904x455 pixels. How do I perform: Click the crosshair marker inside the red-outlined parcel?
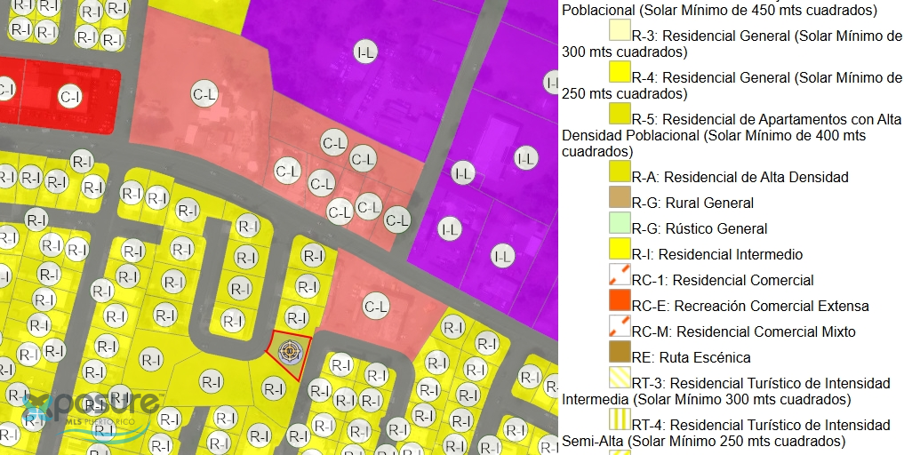click(x=288, y=351)
